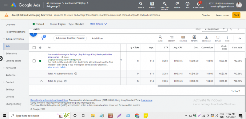The width and height of the screenshot is (246, 119).
Task: Click the Windows taskbar search box
Action: tap(40, 116)
